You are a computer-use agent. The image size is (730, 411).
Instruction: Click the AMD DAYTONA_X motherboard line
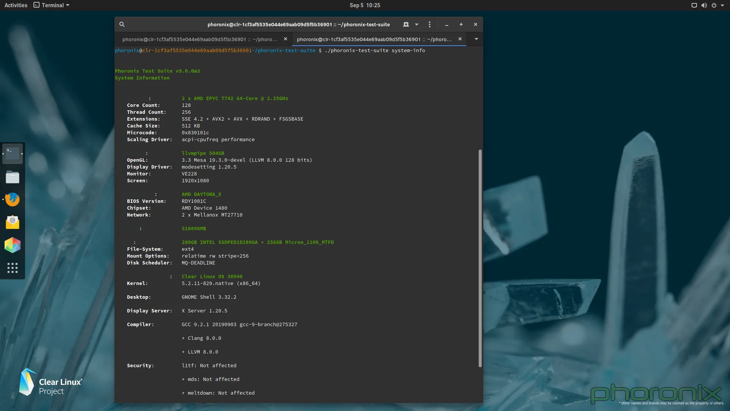coord(201,194)
